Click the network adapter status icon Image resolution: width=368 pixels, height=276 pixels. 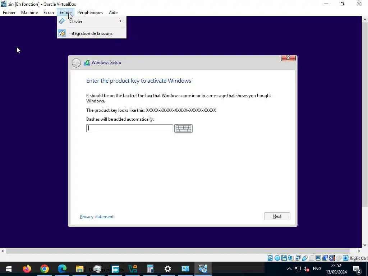click(298, 258)
